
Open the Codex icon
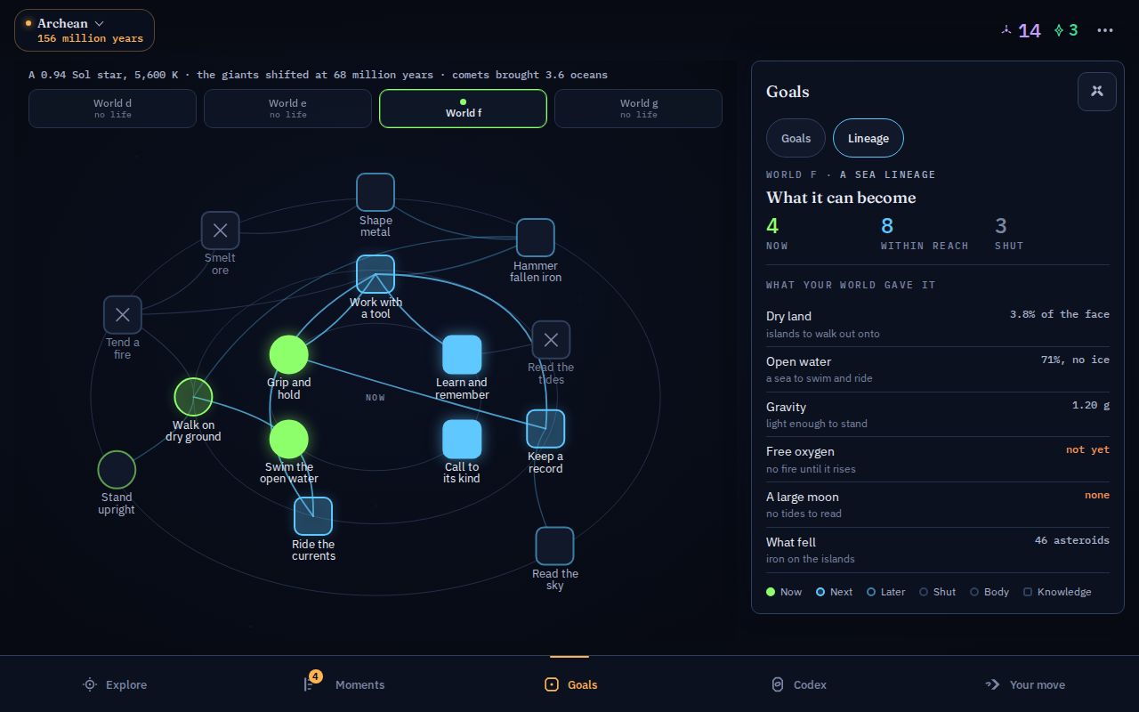coord(777,684)
